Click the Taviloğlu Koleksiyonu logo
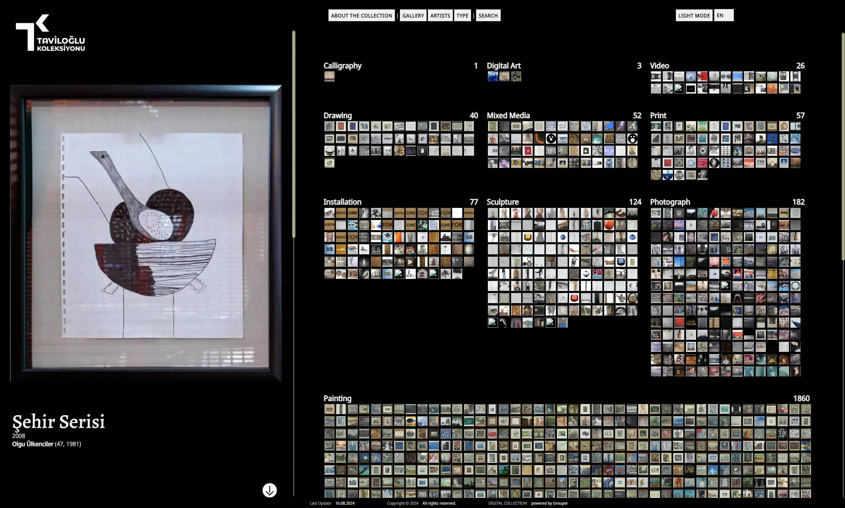Image resolution: width=845 pixels, height=508 pixels. tap(51, 33)
